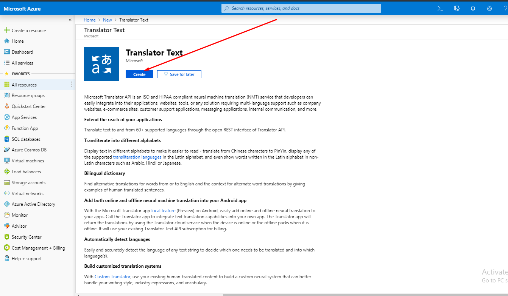Open the Custom Translator link
The width and height of the screenshot is (508, 296).
click(x=112, y=277)
